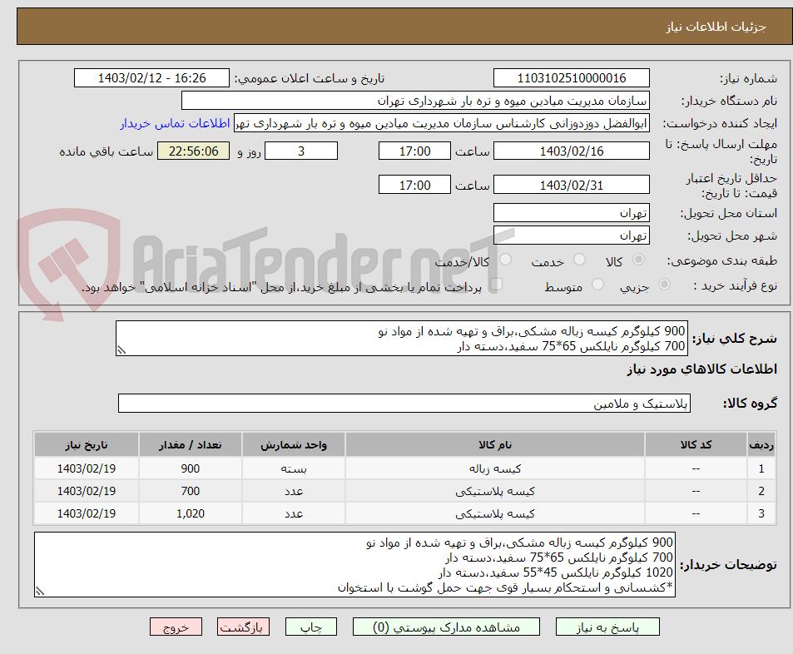This screenshot has height=654, width=793.
Task: Select the متوسط purchase type radio
Action: 597,285
